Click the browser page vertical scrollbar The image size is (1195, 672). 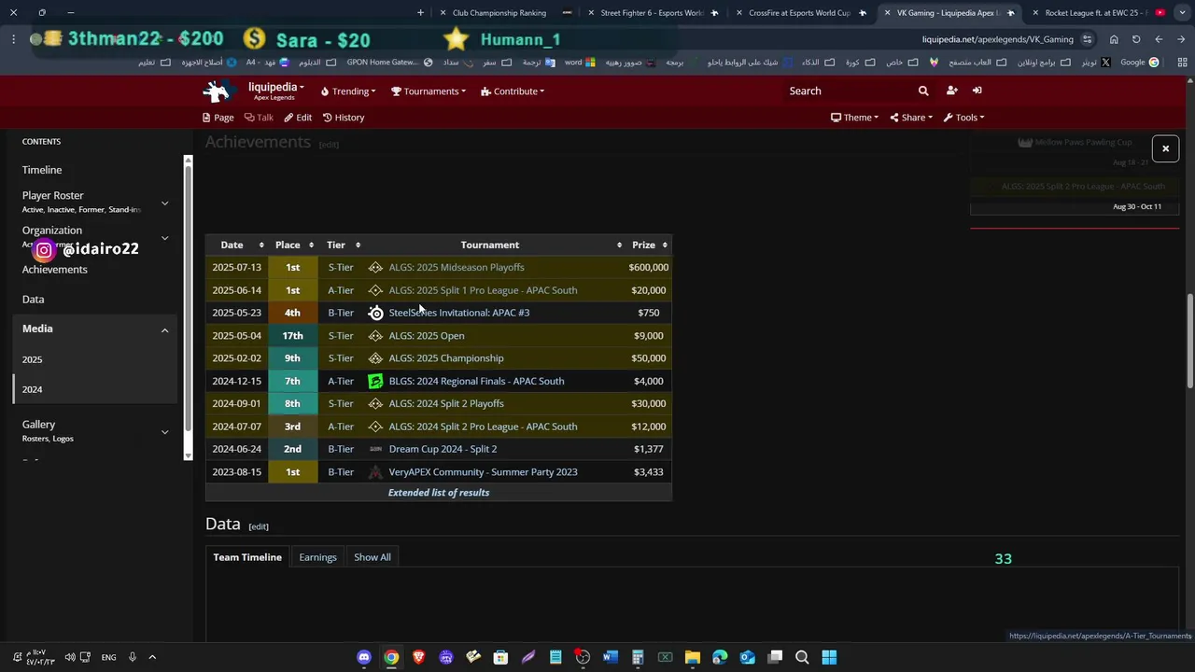[x=1189, y=340]
